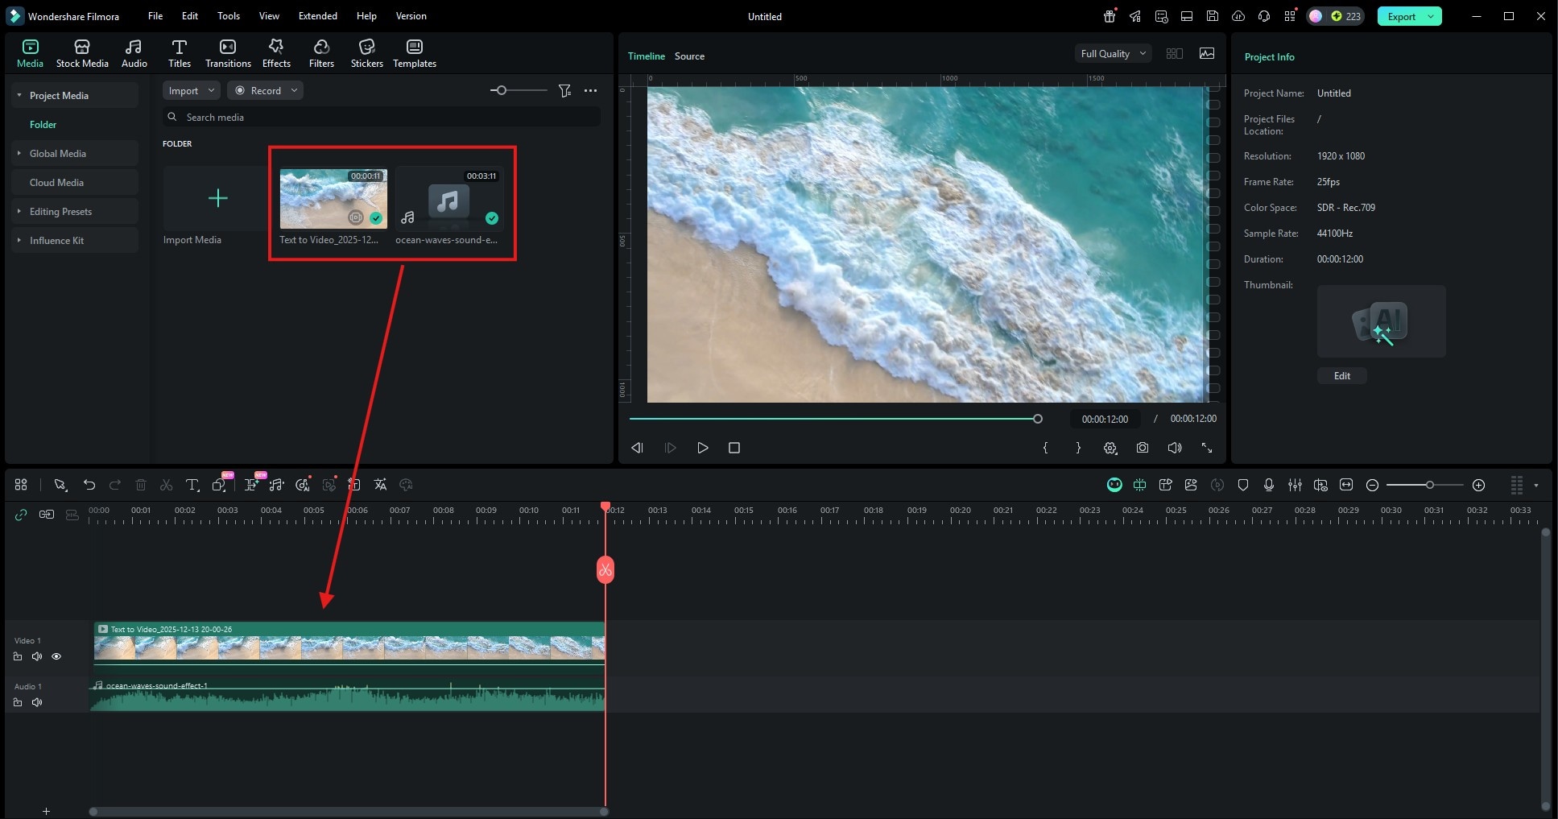This screenshot has width=1558, height=819.
Task: Switch to the Source tab
Action: click(688, 56)
